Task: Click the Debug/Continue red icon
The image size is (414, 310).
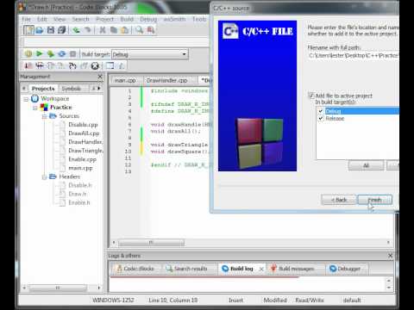Action: [28, 66]
